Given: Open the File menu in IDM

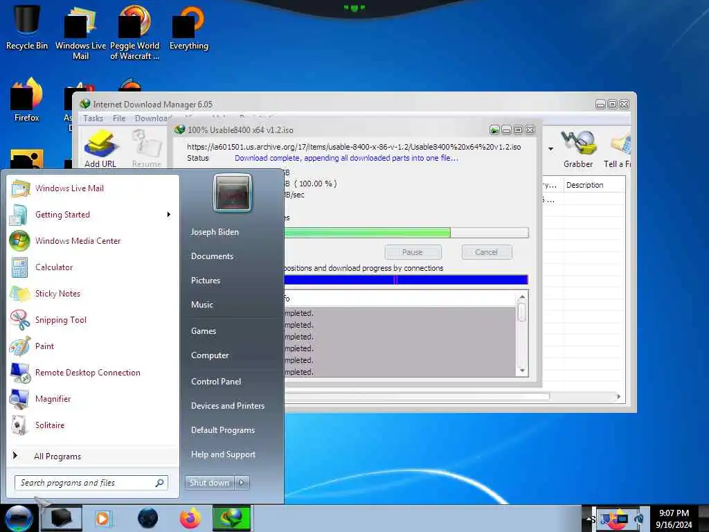Looking at the screenshot, I should 119,118.
